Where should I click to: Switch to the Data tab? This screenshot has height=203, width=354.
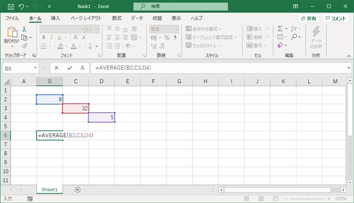pyautogui.click(x=137, y=18)
